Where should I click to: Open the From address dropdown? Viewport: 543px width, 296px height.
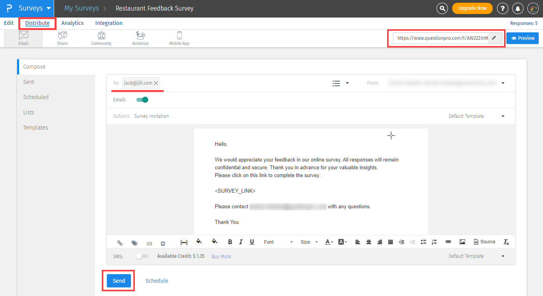click(x=502, y=83)
